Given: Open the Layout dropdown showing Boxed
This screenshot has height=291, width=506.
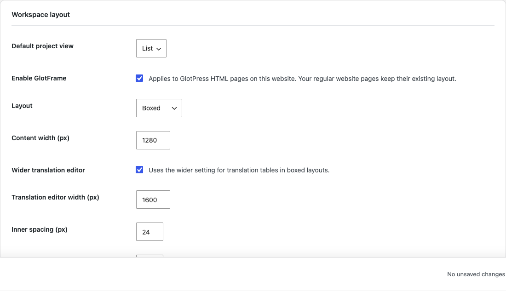Looking at the screenshot, I should [x=159, y=108].
